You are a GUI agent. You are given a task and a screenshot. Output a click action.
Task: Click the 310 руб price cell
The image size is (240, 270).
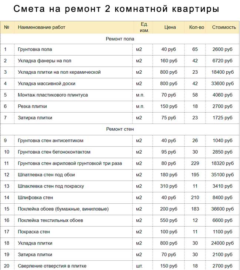(168, 186)
